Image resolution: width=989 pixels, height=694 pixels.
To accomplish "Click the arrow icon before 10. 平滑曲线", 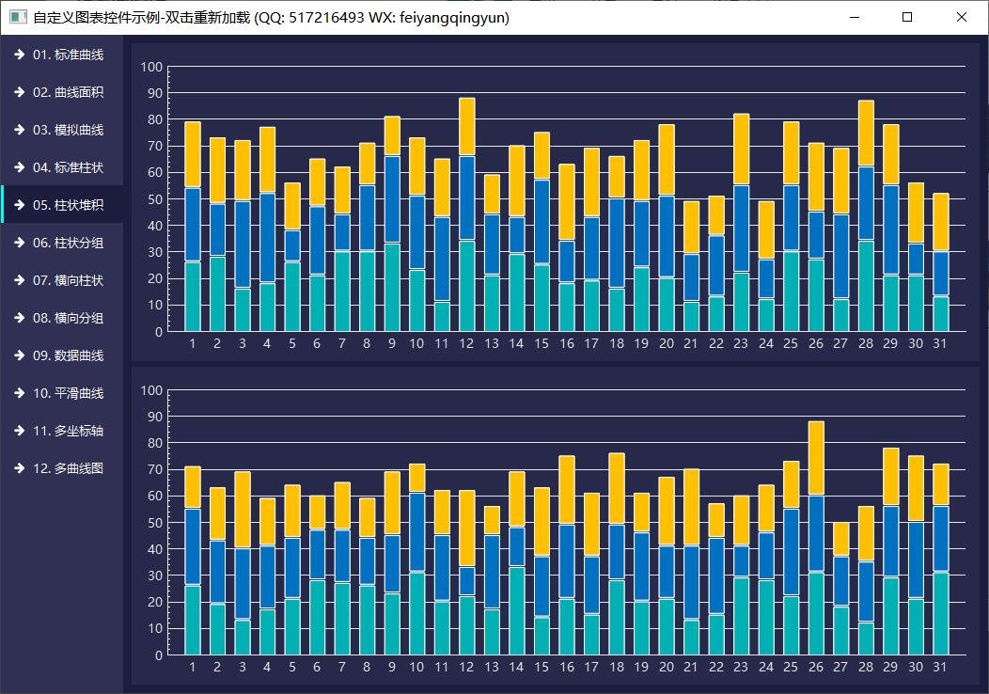I will pyautogui.click(x=19, y=393).
